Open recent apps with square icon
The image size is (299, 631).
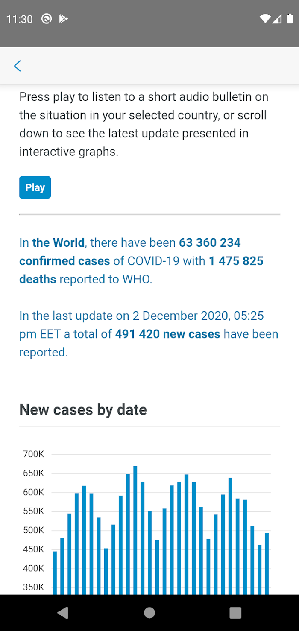tap(235, 613)
